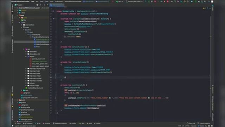Click the Build Variants side stripe button
Viewport: 225px width, 127px height.
pyautogui.click(x=13, y=115)
